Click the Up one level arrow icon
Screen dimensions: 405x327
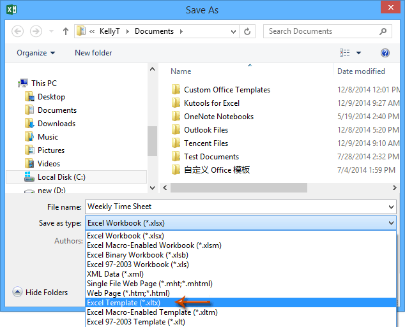click(66, 31)
